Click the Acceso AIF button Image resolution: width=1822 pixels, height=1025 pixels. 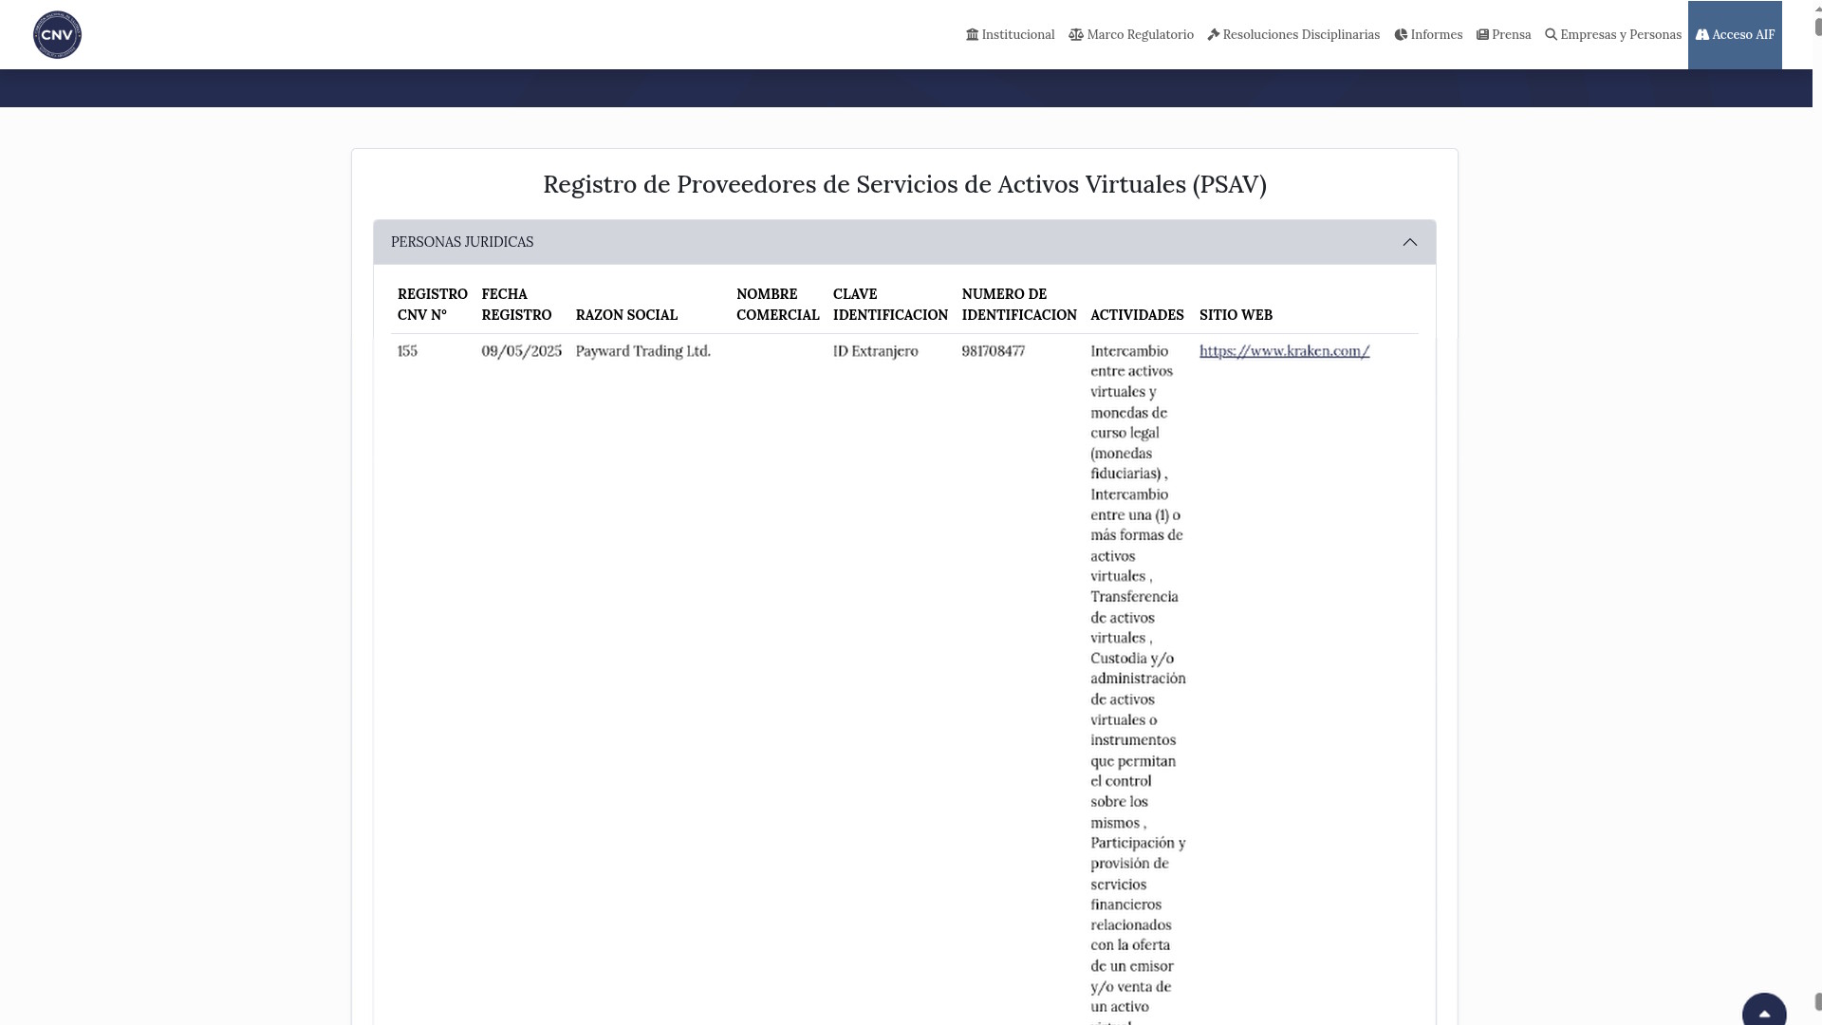tap(1735, 34)
